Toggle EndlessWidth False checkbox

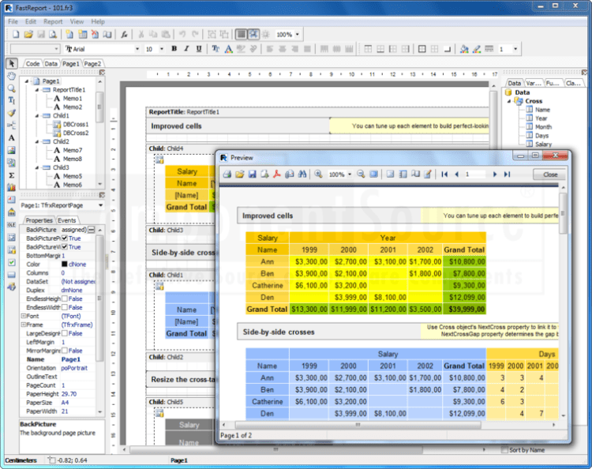[65, 307]
